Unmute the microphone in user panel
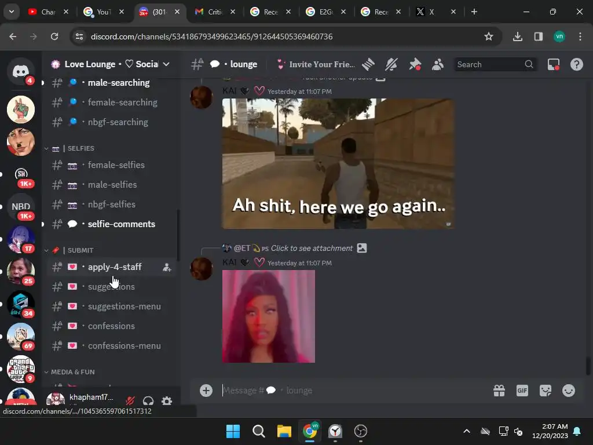Screen dimensions: 593x445 click(x=130, y=400)
